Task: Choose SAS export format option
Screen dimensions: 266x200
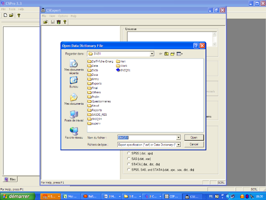Action: [129, 159]
